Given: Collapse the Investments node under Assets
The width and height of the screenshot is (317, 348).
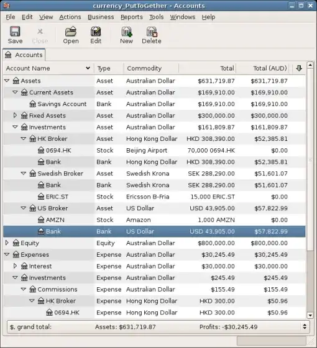Looking at the screenshot, I should point(15,127).
